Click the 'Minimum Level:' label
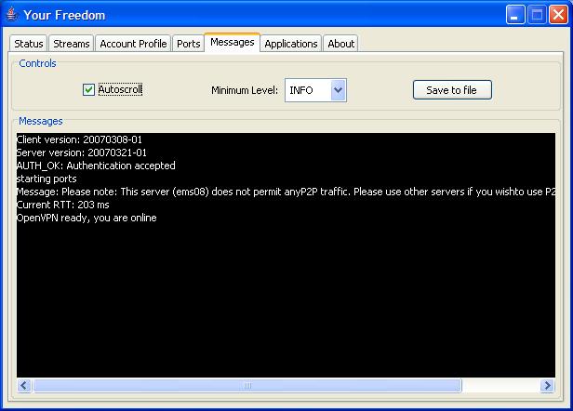This screenshot has height=411, width=573. click(245, 90)
